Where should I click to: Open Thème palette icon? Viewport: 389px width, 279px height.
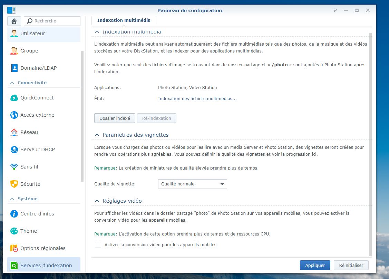pos(14,231)
